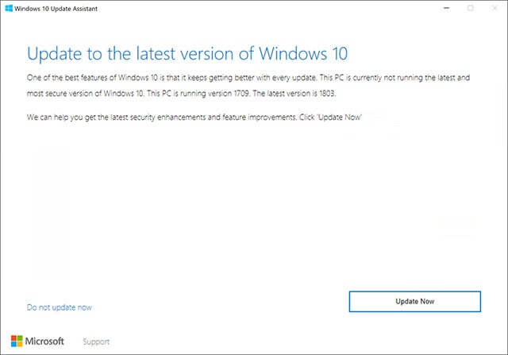Click the '1803' latest version number
Viewport: 508px width, 355px height.
point(327,94)
